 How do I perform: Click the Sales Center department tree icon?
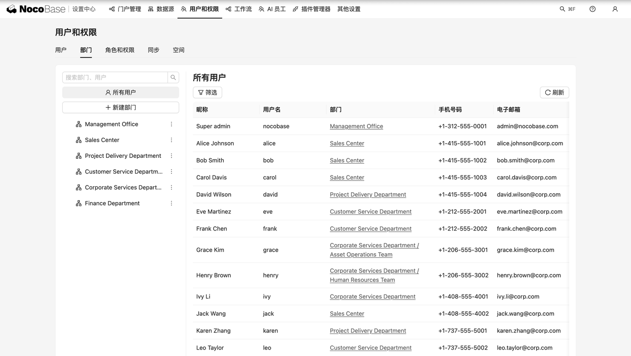(78, 140)
